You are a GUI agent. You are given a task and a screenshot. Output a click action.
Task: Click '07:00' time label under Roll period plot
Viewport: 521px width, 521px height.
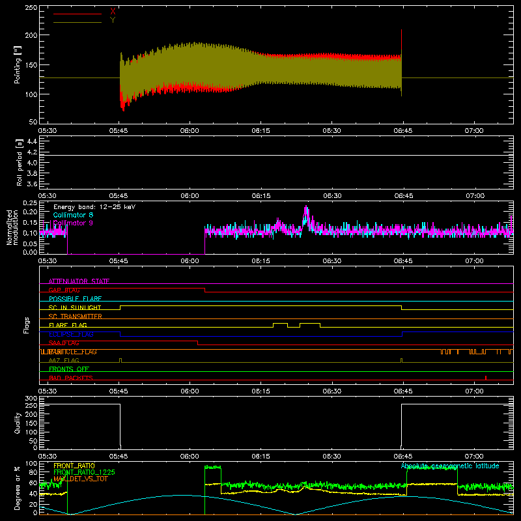[475, 196]
